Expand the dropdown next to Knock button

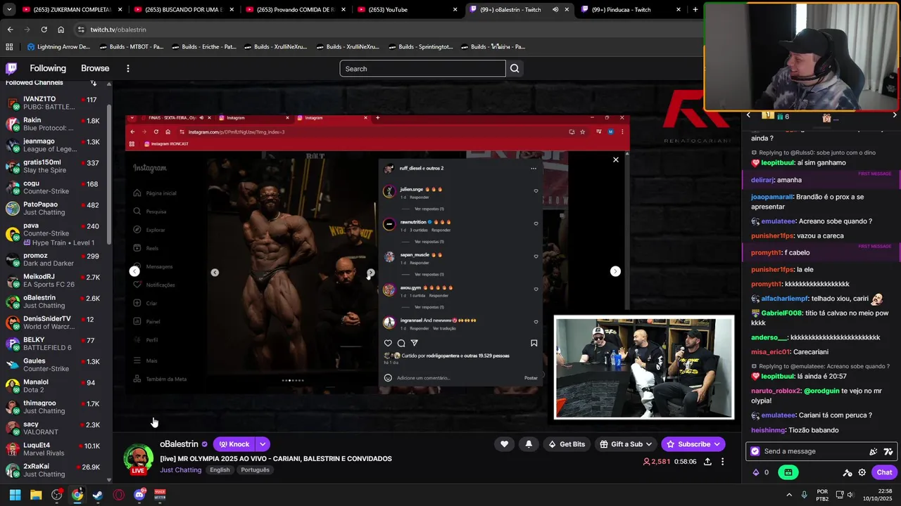[262, 444]
